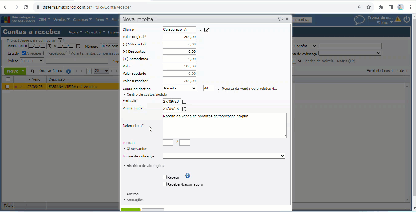Open the Compras menu
Viewport: 416px width, 212px height.
pyautogui.click(x=83, y=20)
